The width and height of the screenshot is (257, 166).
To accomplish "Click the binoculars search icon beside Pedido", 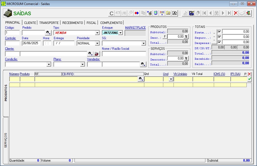I will pyautogui.click(x=48, y=33).
